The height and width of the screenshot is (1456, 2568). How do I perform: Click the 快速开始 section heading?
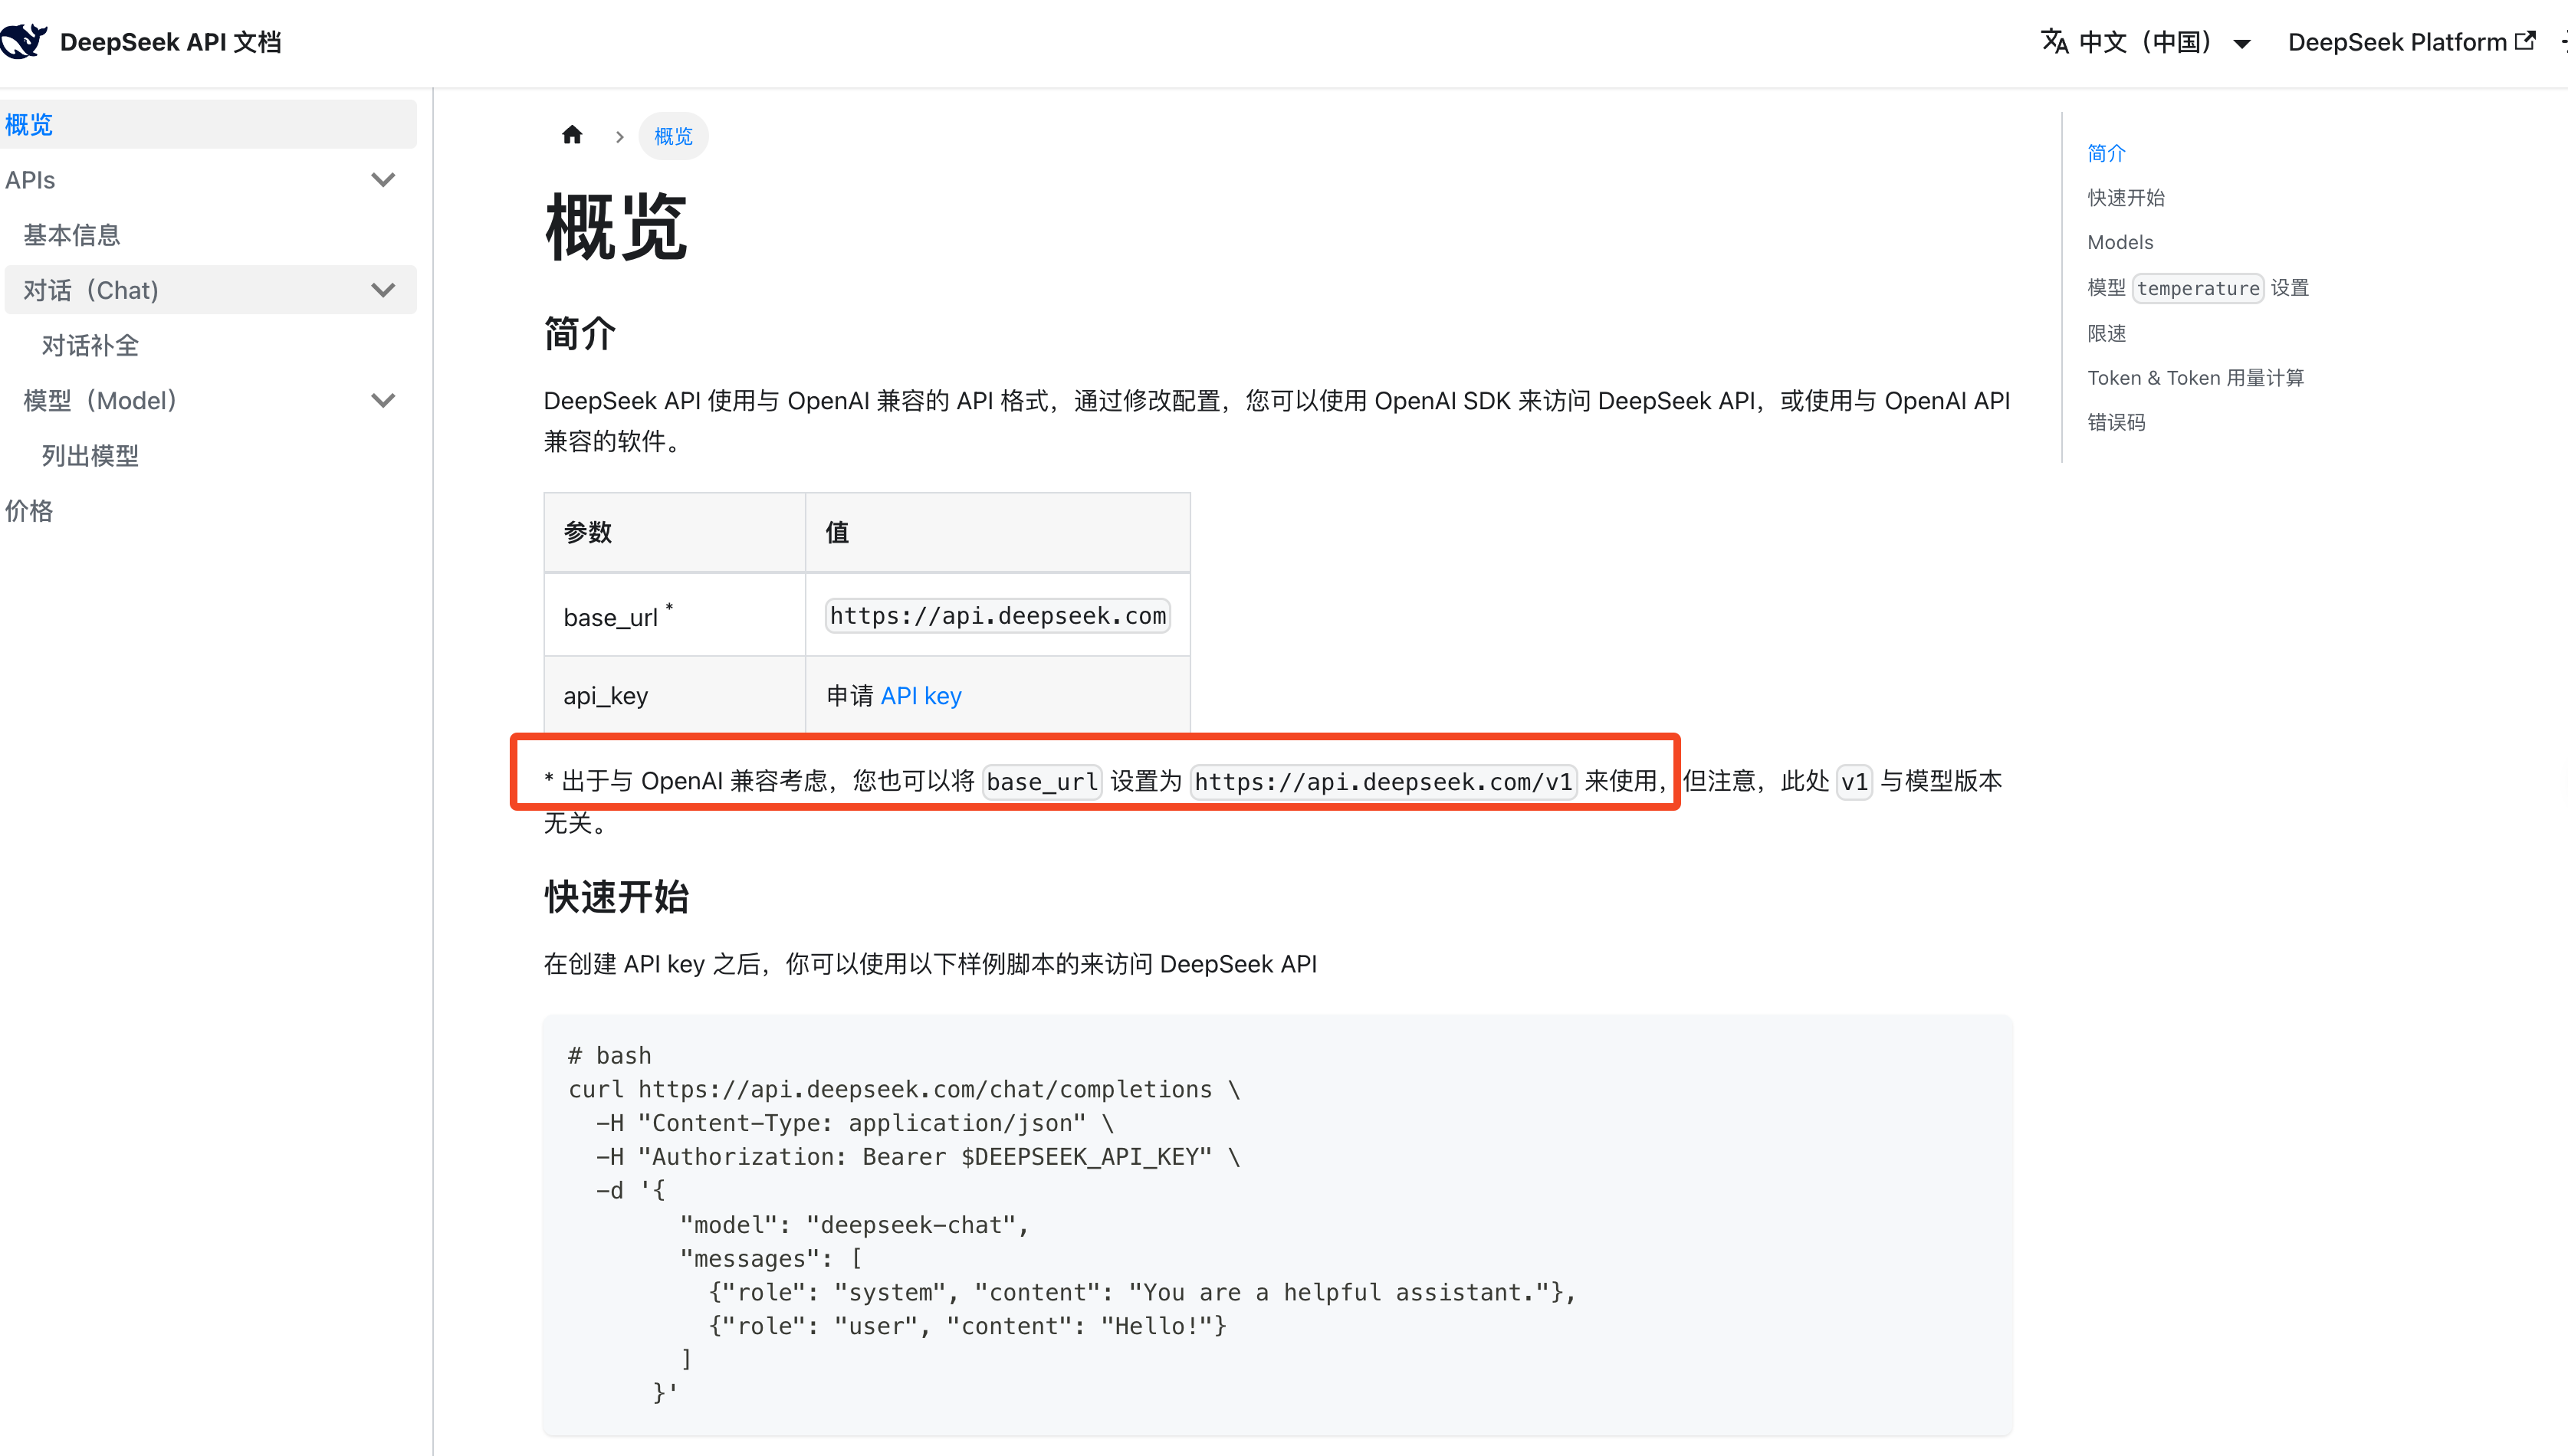[616, 897]
